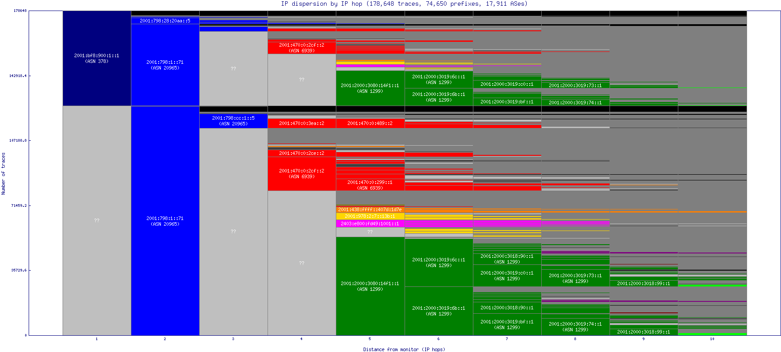This screenshot has height=352, width=781.
Task: Click the x-axis tick label 4
Action: tap(301, 339)
